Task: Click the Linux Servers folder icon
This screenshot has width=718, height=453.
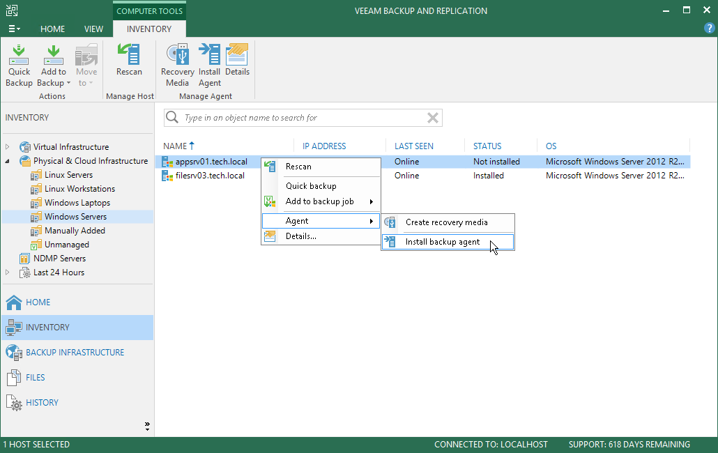Action: [x=36, y=175]
